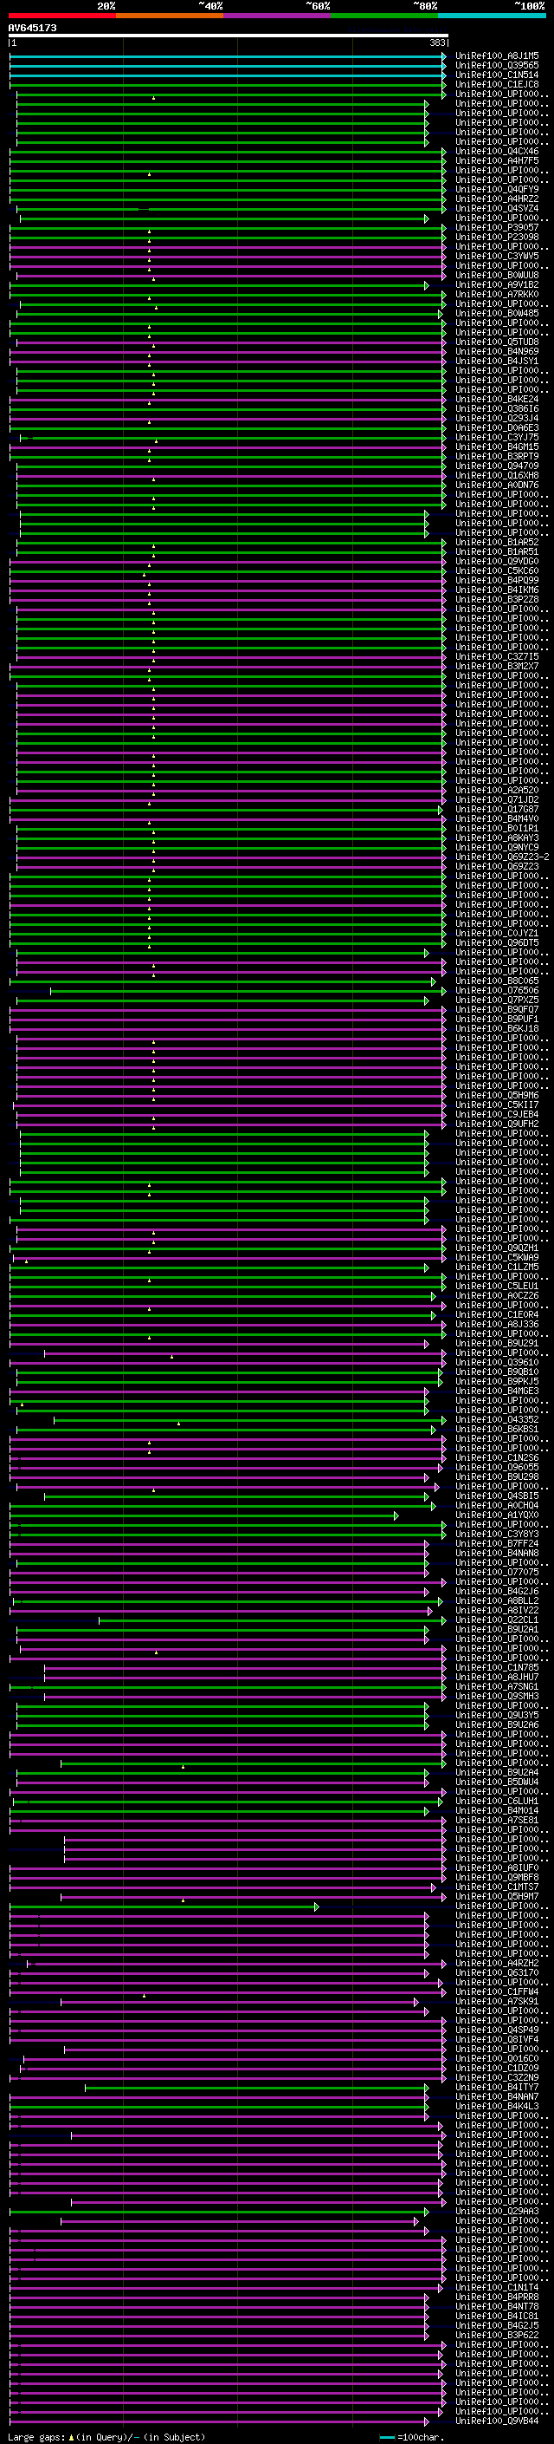Click the purple ~60% identity legend segment

[x=278, y=16]
